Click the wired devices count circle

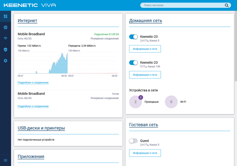(x=136, y=102)
